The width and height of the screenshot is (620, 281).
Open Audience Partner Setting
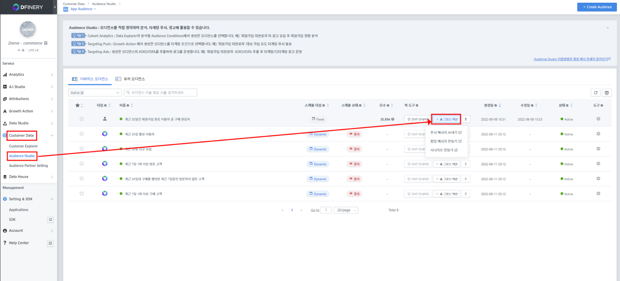28,165
